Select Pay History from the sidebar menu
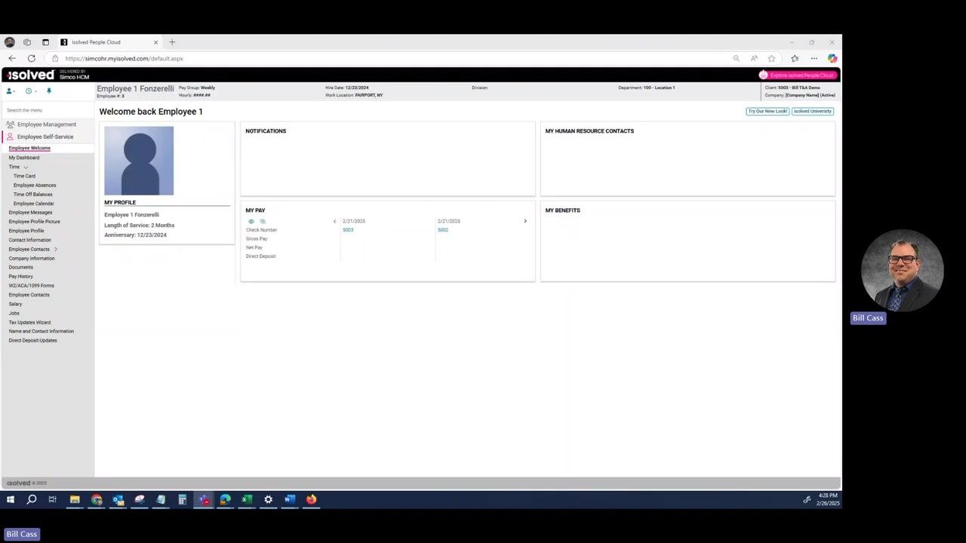The image size is (966, 543). [x=21, y=277]
